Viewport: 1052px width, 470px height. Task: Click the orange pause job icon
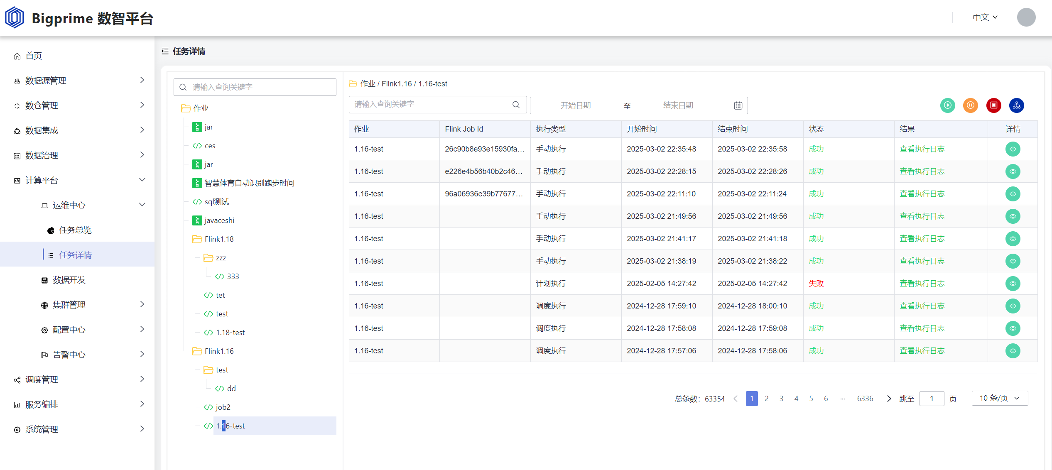click(x=970, y=105)
